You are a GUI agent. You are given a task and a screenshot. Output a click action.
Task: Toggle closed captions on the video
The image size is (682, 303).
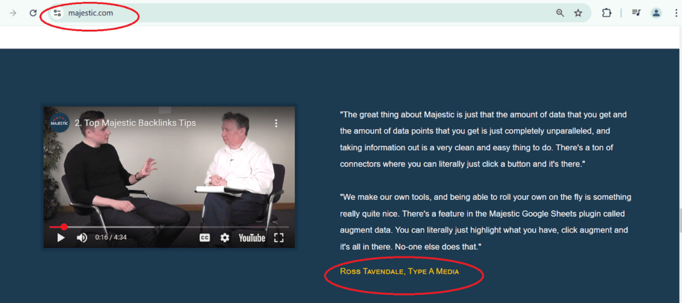click(x=204, y=238)
